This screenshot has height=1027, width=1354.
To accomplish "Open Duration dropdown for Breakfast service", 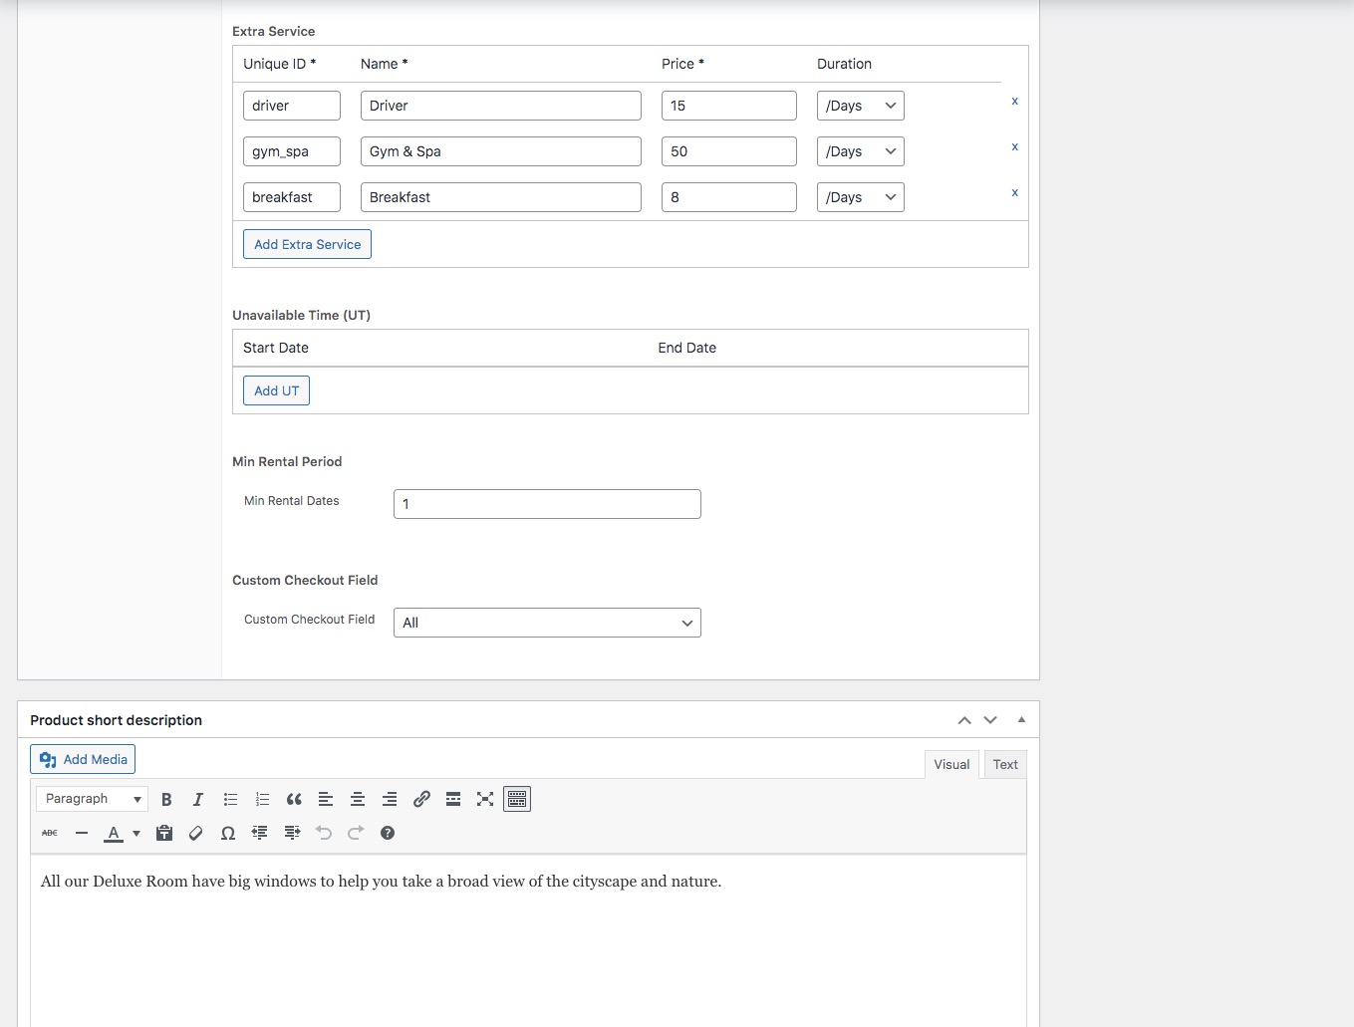I will (x=861, y=197).
